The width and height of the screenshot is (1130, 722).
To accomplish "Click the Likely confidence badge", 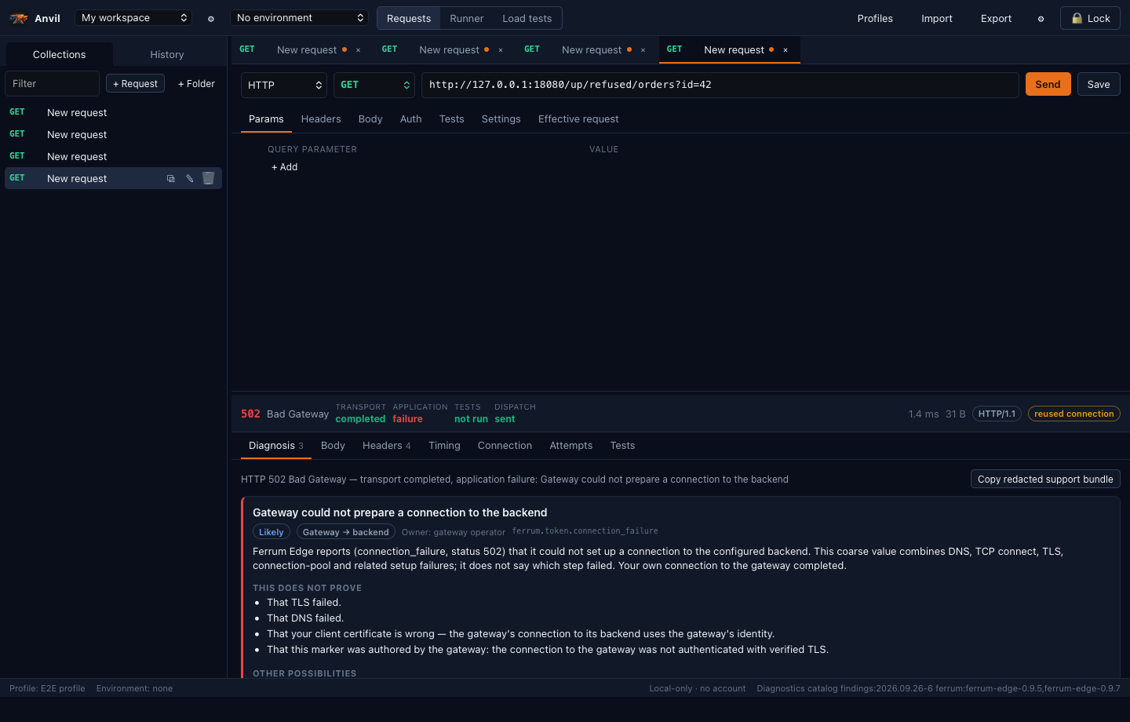I will point(272,532).
